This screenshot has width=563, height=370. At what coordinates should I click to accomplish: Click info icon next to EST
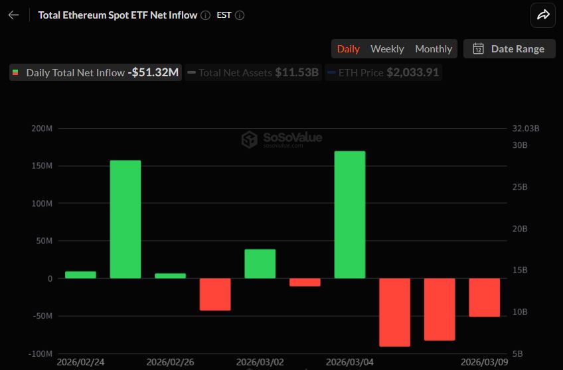[240, 15]
